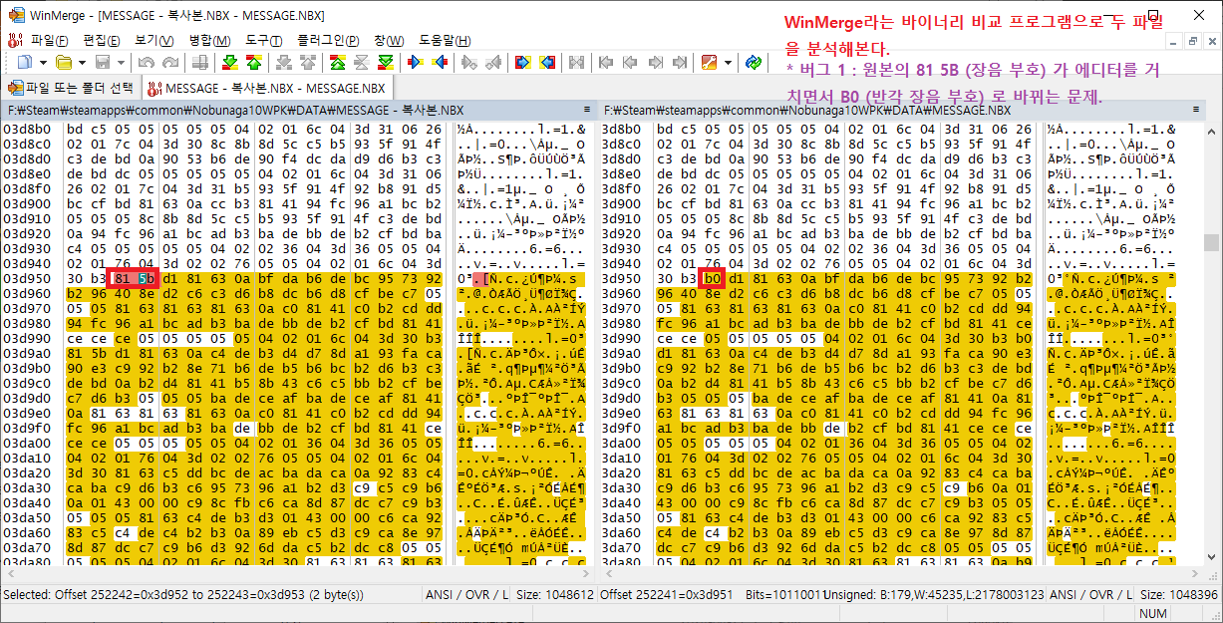Open the 도구(T) menu
Viewport: 1223px width, 623px height.
click(x=263, y=40)
